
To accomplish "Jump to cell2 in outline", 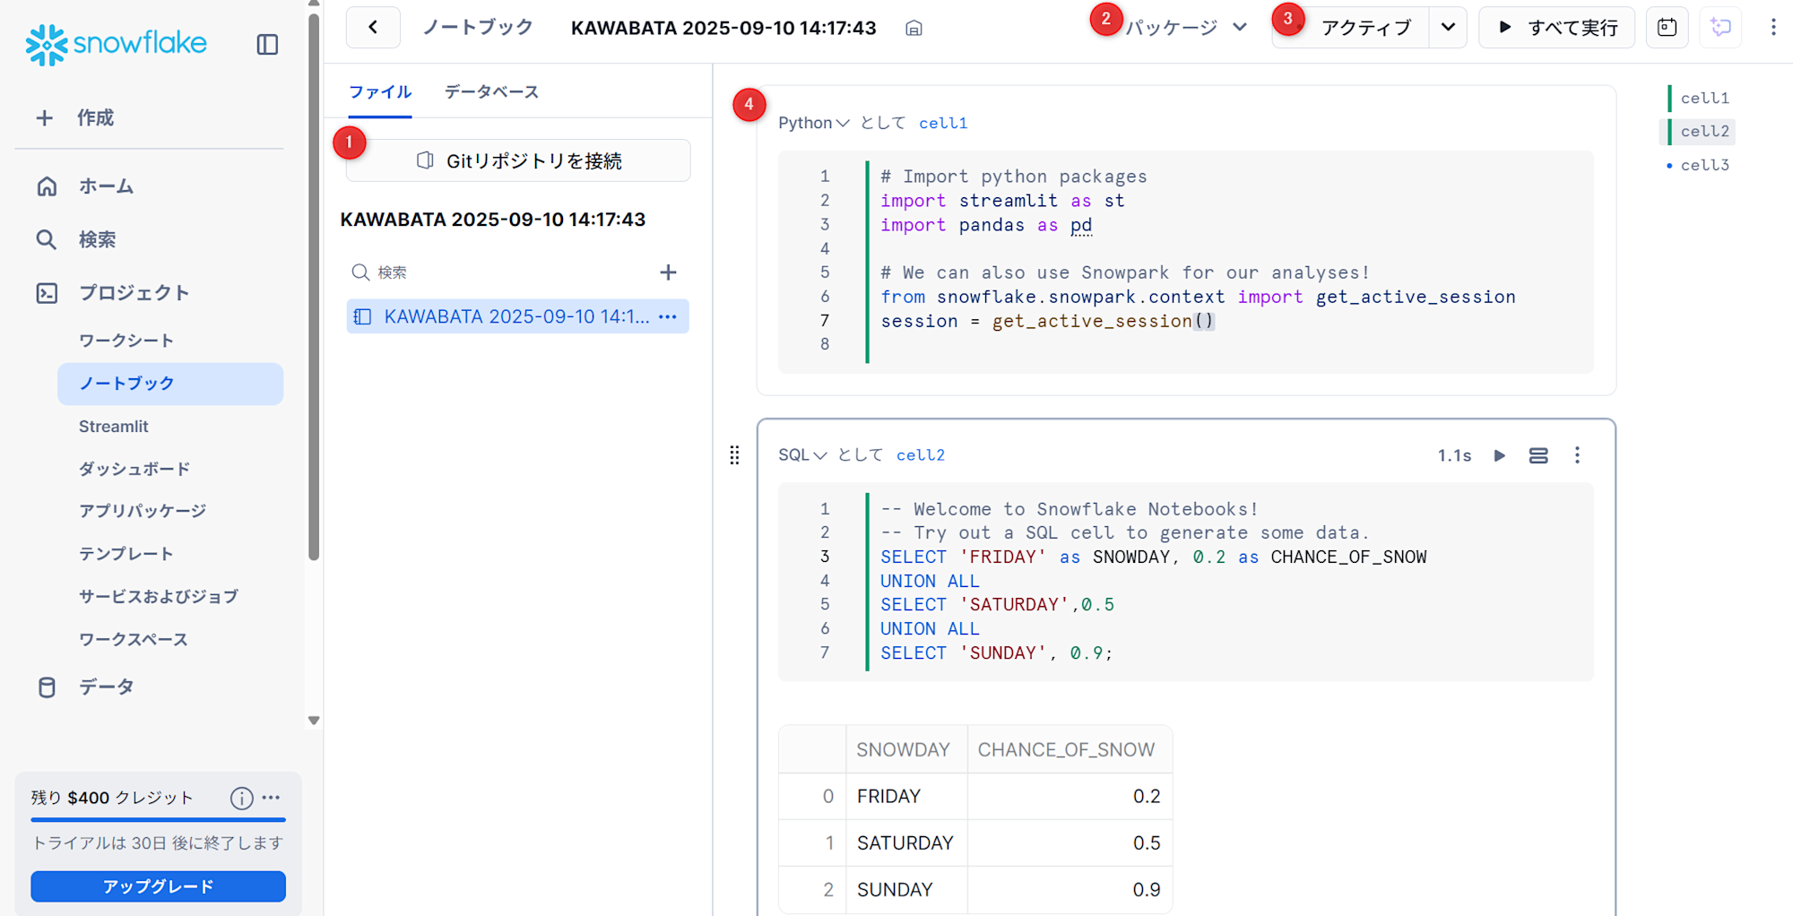I will click(x=1704, y=131).
